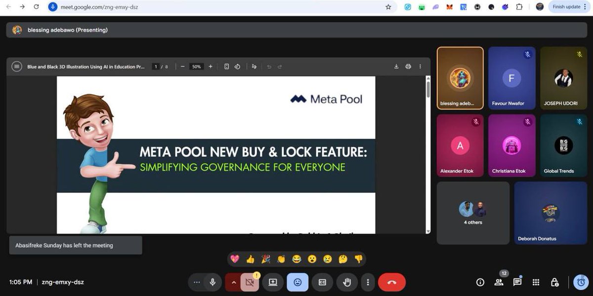This screenshot has height=296, width=593.
Task: Select blessing adebawo participant tile
Action: click(x=461, y=78)
